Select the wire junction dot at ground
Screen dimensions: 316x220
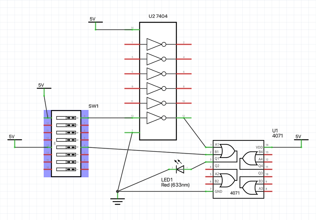[x=117, y=191]
